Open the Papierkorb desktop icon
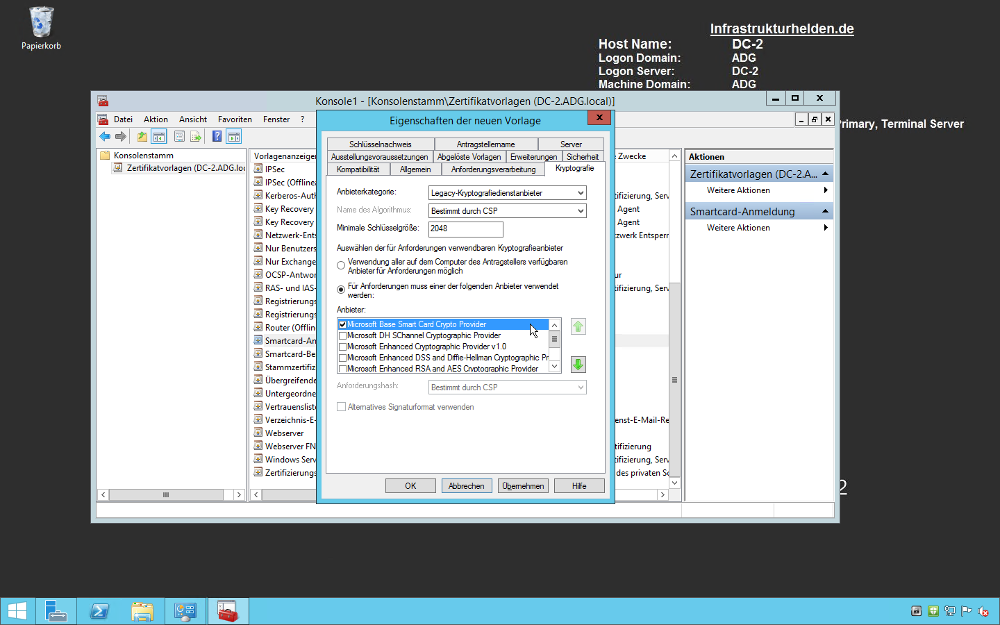Viewport: 1000px width, 625px height. 41,28
